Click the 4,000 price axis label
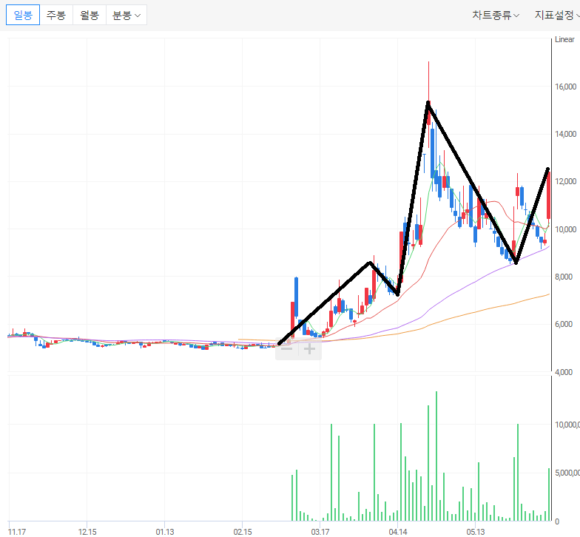The image size is (580, 537). coord(564,372)
